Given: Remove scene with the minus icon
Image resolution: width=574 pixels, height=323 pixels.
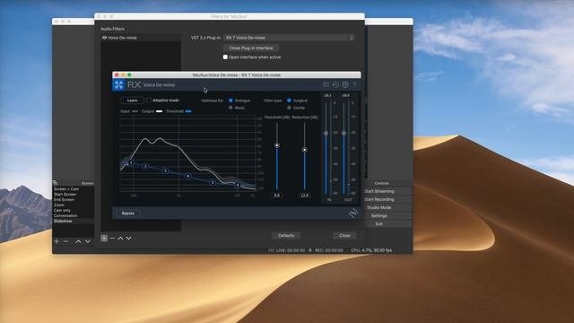Looking at the screenshot, I should coord(65,241).
